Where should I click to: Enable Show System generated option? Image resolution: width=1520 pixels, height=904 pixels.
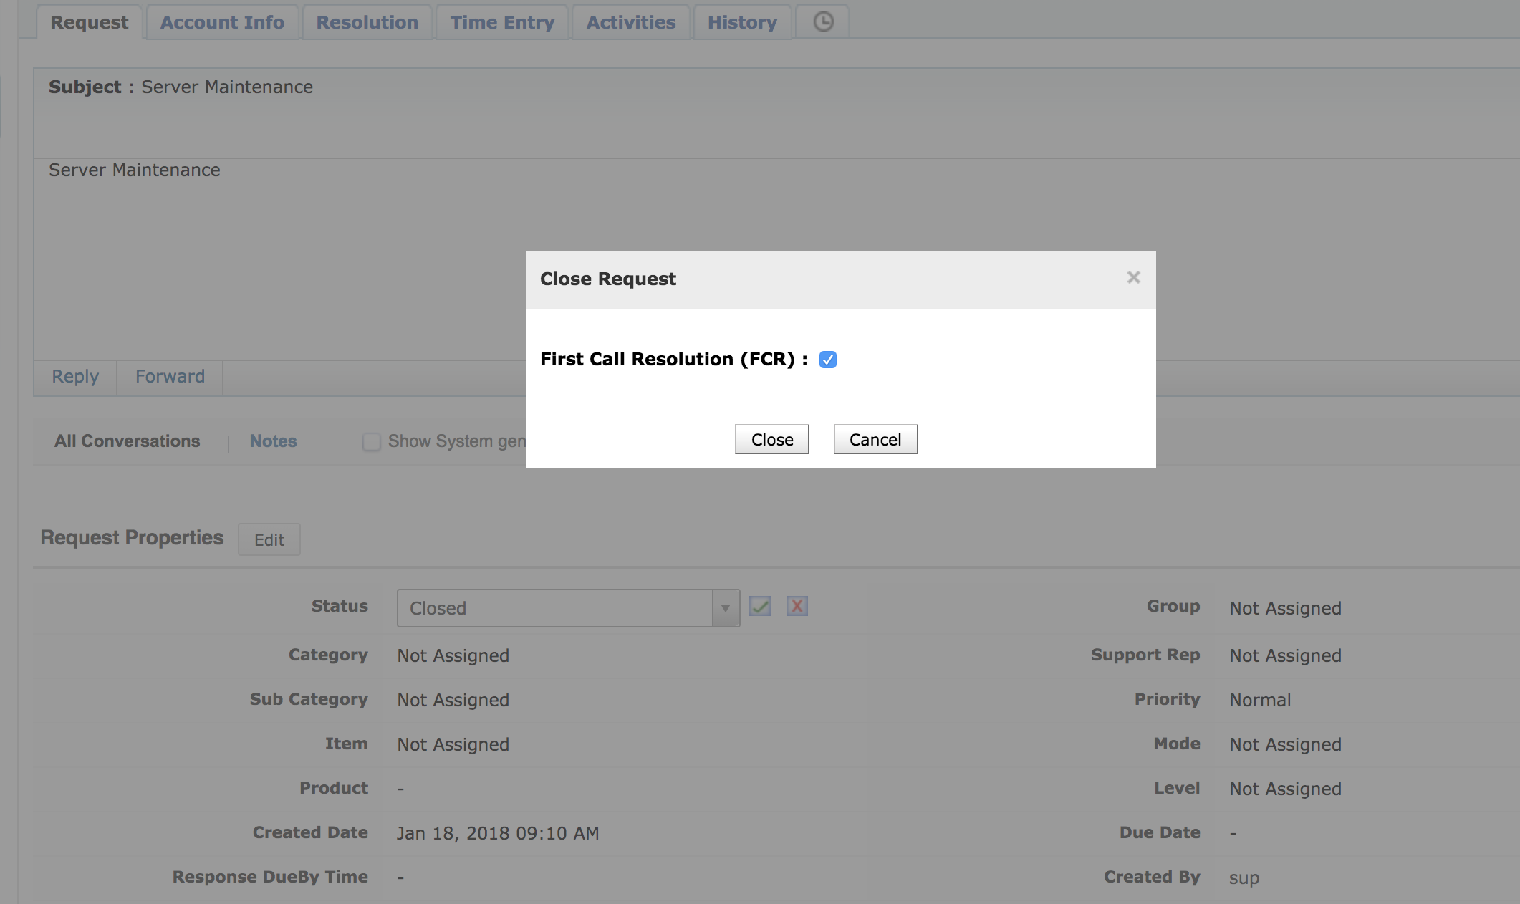pyautogui.click(x=372, y=441)
